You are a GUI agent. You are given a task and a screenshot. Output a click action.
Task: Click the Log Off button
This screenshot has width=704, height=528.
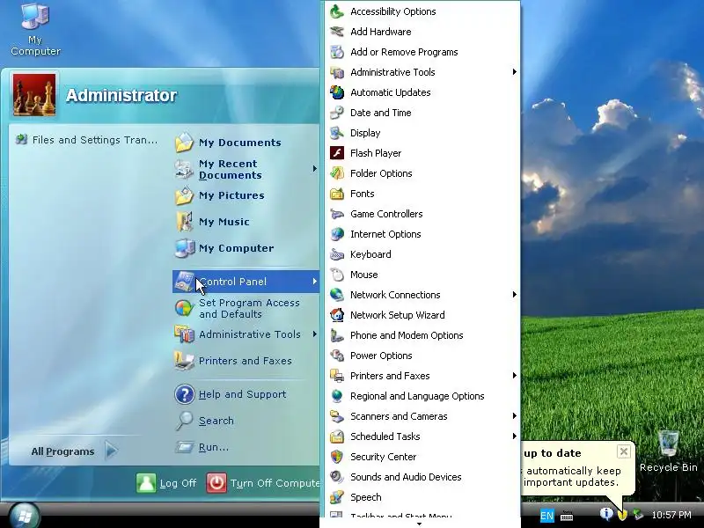point(166,483)
